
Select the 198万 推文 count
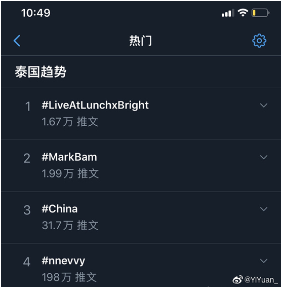tap(69, 277)
